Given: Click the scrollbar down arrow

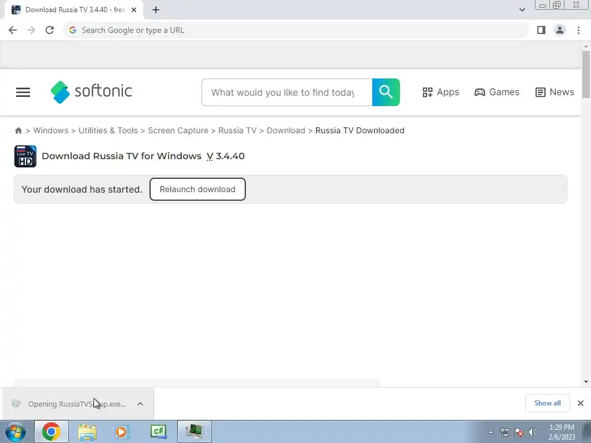Looking at the screenshot, I should pos(586,382).
